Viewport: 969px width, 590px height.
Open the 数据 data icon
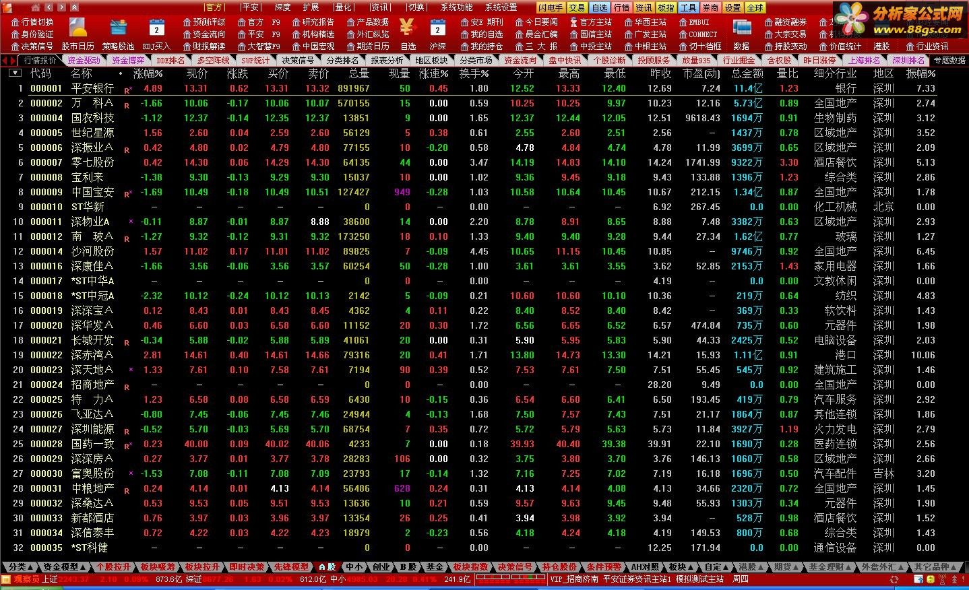[741, 34]
